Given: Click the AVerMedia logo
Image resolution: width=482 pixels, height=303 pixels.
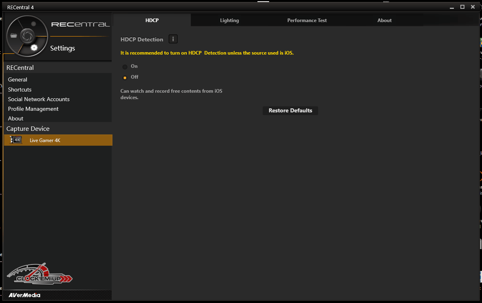Looking at the screenshot, I should point(24,295).
